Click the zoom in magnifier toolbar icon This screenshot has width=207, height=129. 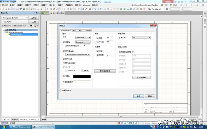(x=38, y=9)
